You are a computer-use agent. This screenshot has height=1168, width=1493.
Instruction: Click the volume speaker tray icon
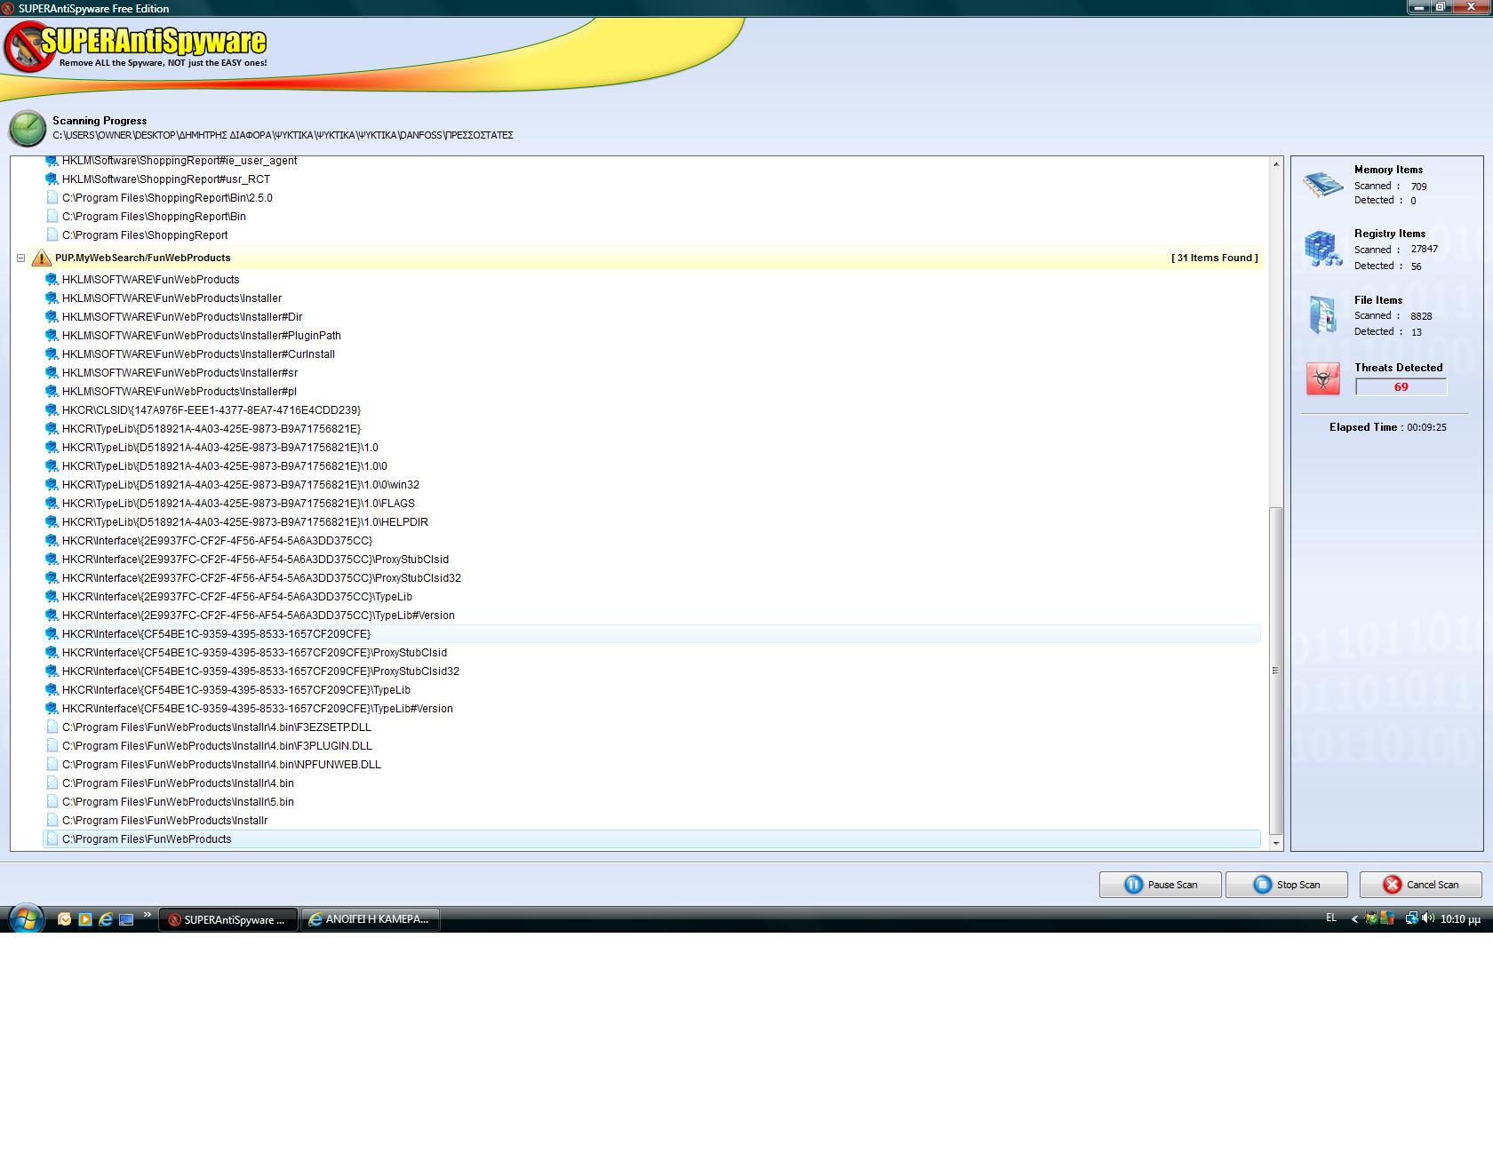[x=1427, y=918]
